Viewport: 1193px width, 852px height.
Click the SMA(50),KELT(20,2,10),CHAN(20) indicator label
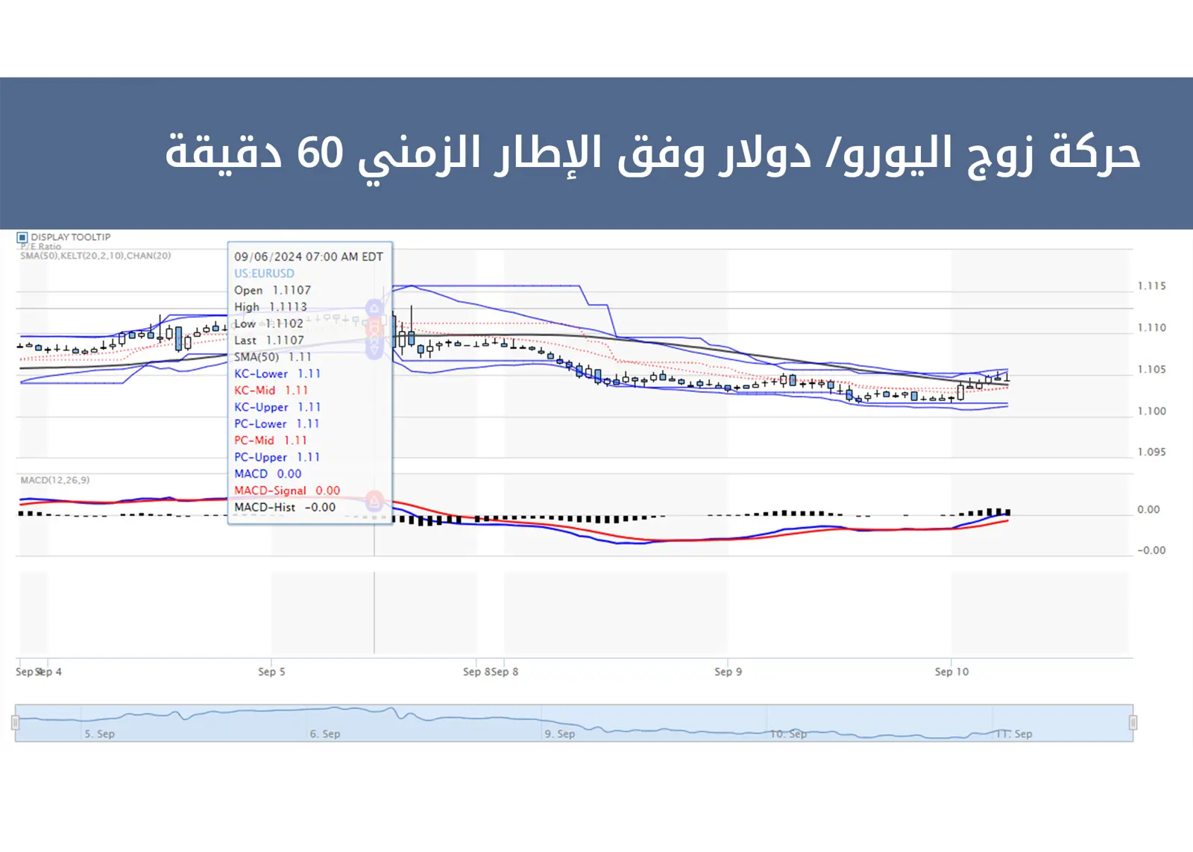pos(95,256)
